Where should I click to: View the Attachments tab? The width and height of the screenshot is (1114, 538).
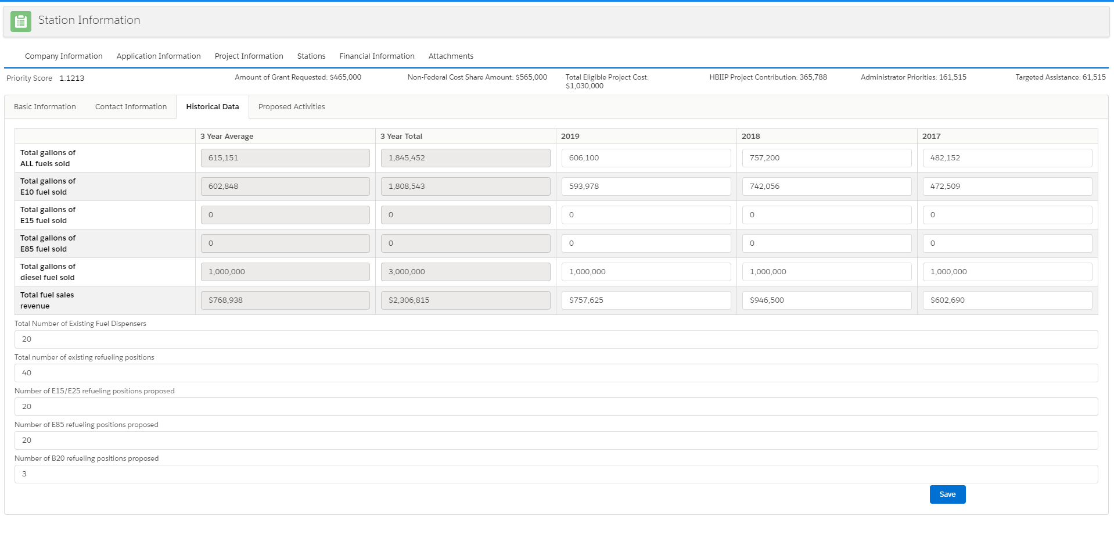451,56
